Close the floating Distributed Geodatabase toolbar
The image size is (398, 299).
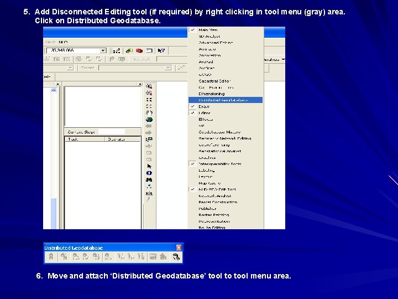point(179,248)
